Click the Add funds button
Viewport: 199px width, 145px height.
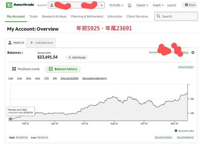(76, 57)
